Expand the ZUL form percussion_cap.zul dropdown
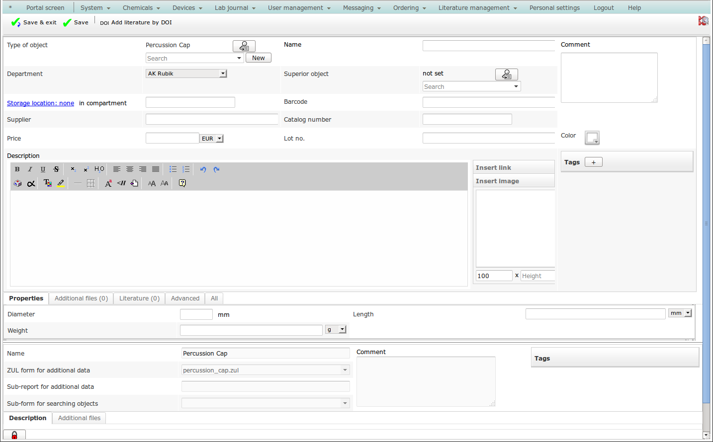The height and width of the screenshot is (442, 713). click(x=345, y=370)
